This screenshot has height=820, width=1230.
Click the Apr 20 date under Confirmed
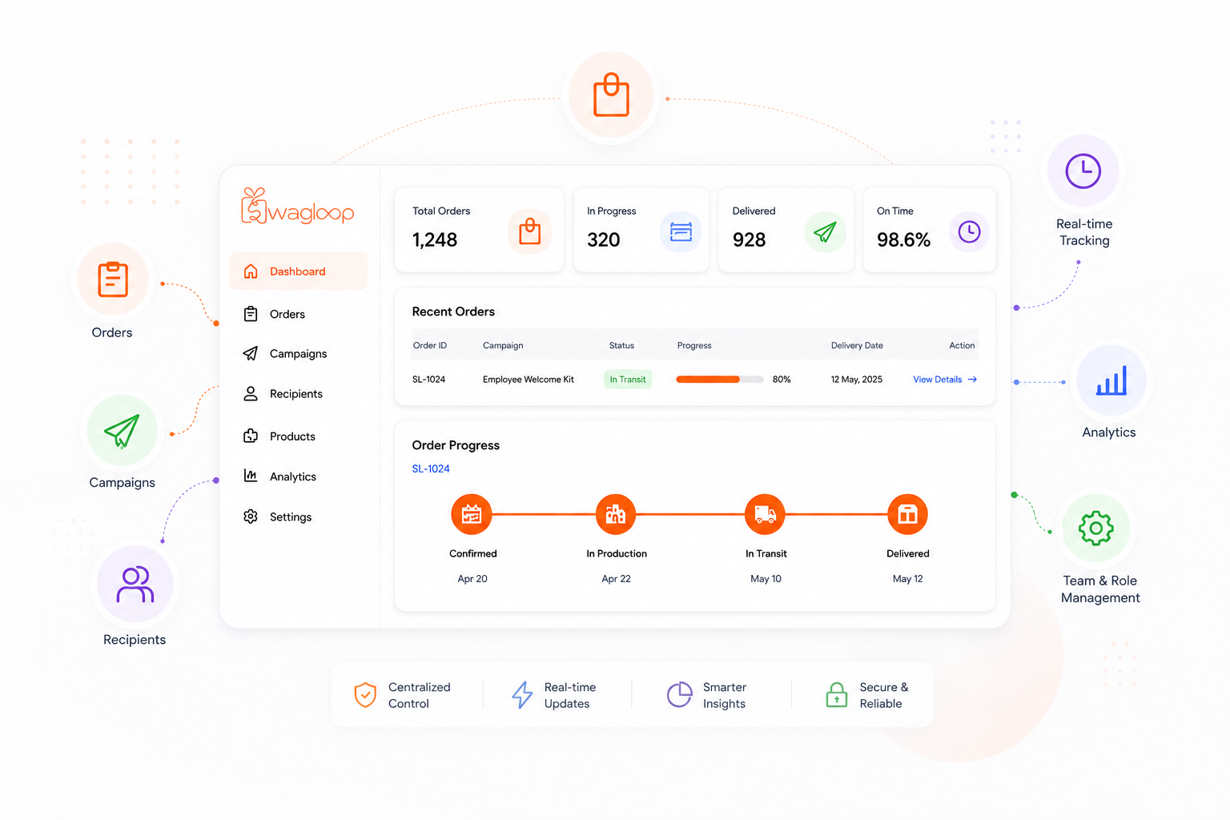click(472, 578)
